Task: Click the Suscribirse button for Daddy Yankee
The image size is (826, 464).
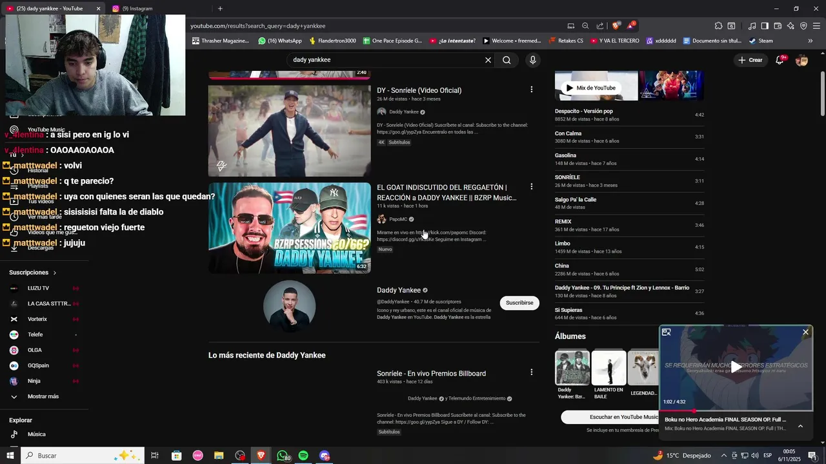Action: (519, 303)
